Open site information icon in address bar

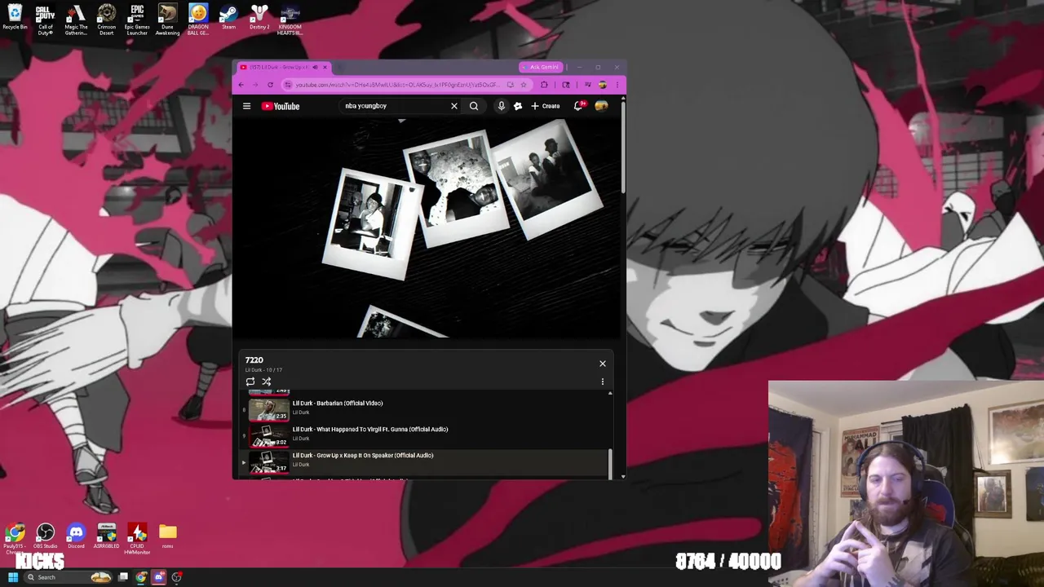(287, 85)
